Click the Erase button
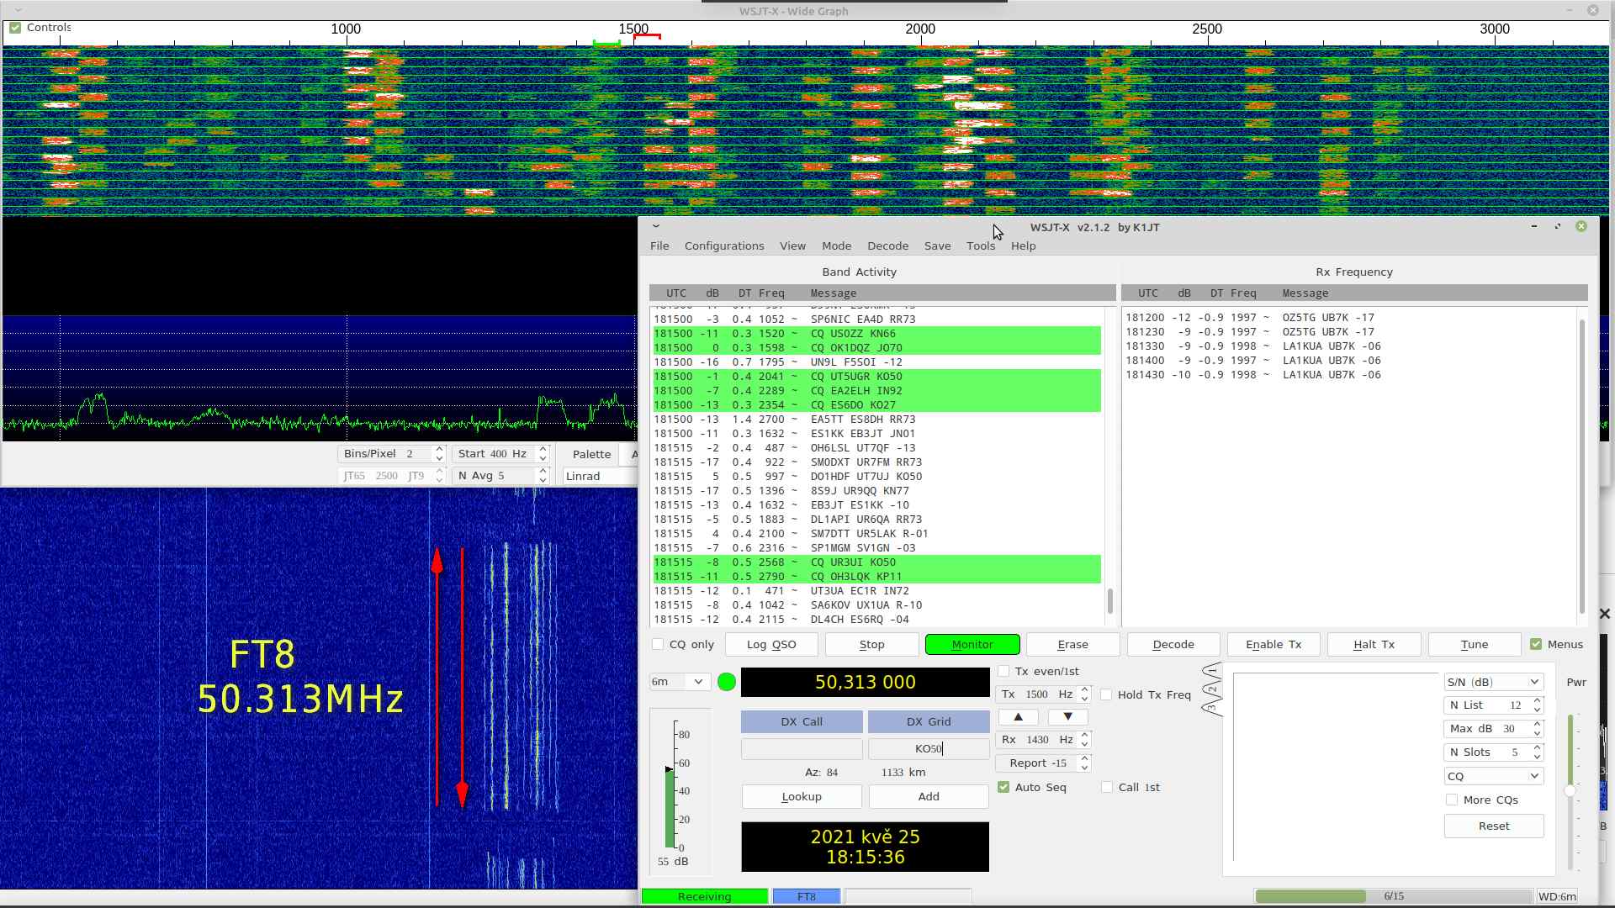This screenshot has height=908, width=1615. click(1072, 645)
